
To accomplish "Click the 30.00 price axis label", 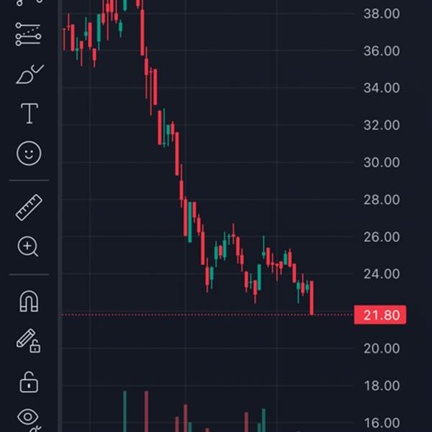I will [x=382, y=162].
